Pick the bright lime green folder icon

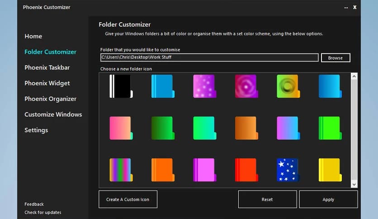[330, 128]
